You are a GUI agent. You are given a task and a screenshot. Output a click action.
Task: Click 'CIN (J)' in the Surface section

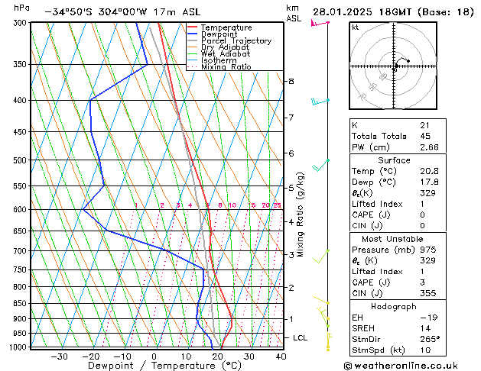click(x=367, y=226)
